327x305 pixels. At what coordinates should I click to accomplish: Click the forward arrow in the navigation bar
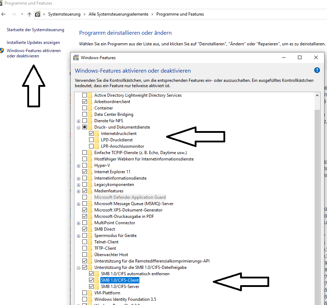(14, 14)
